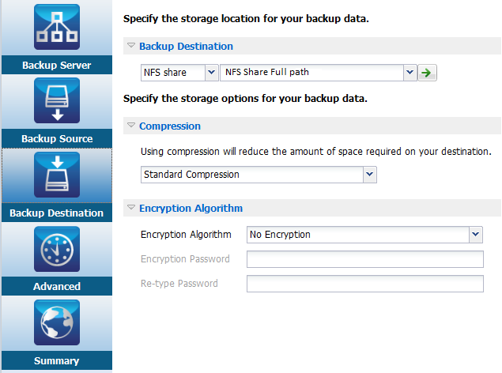Screen dimensions: 502x373
Task: Click the Backup Source drive icon
Action: pyautogui.click(x=56, y=101)
